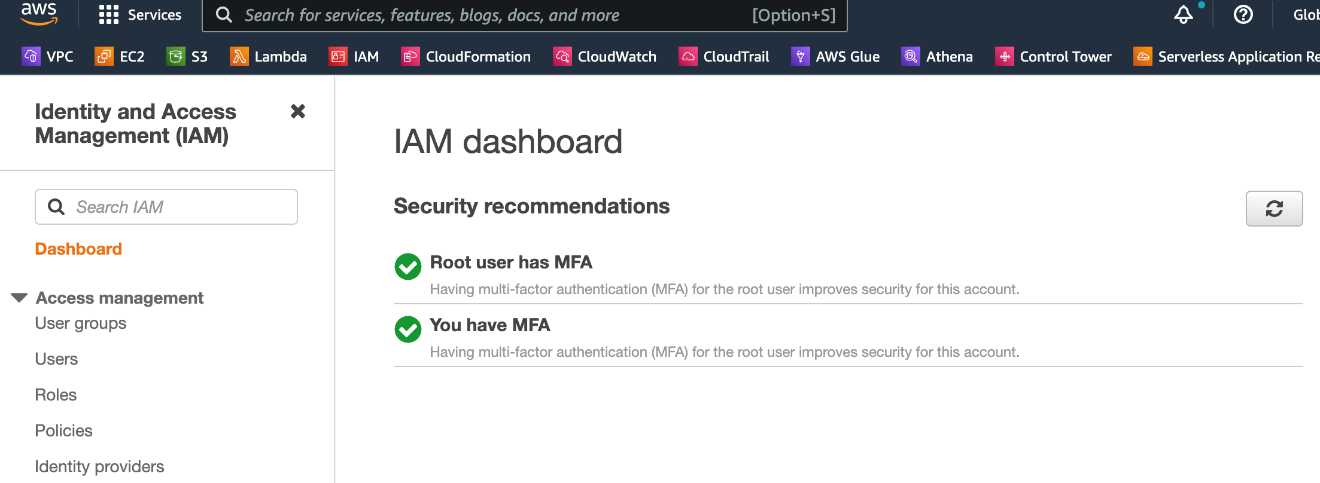Image resolution: width=1320 pixels, height=483 pixels.
Task: Open the Roles page
Action: (x=56, y=395)
